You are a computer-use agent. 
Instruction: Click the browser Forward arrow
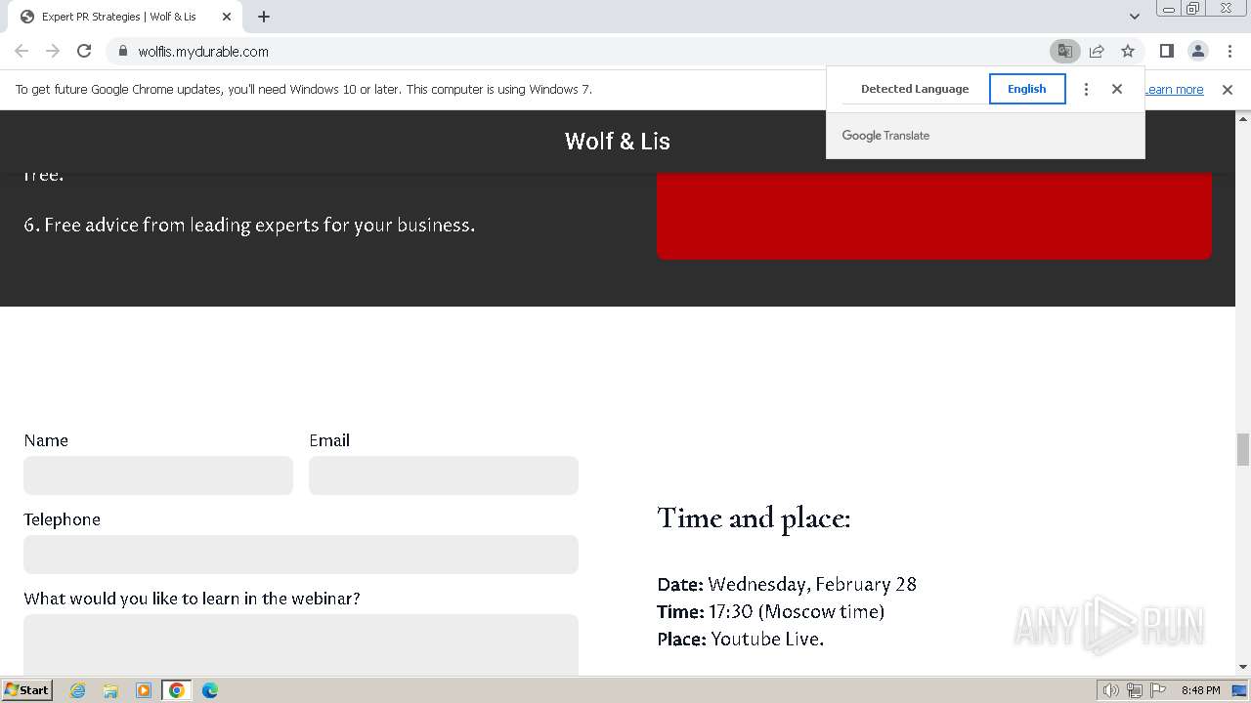[x=53, y=51]
